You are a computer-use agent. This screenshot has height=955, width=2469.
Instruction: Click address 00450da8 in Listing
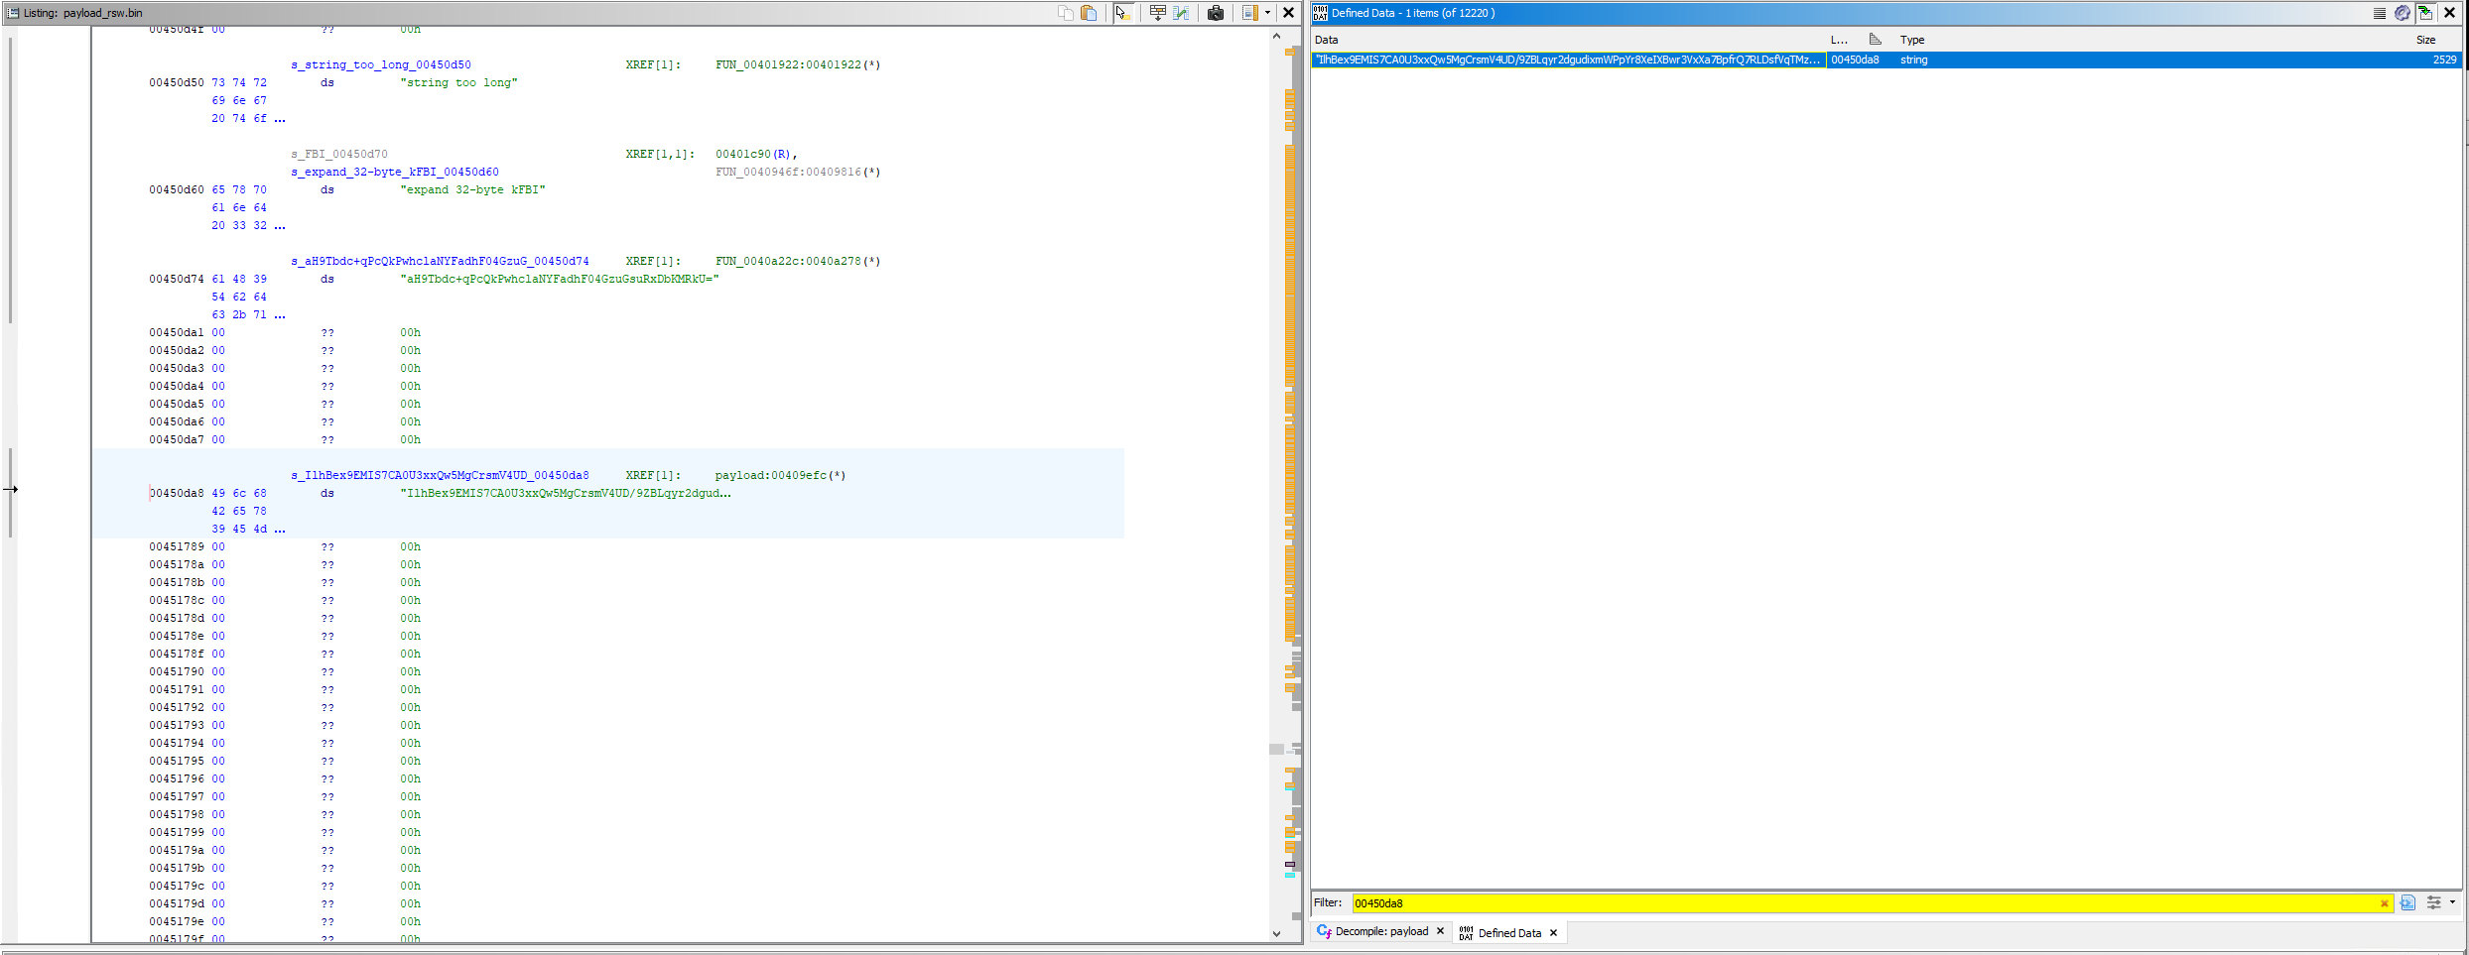(177, 494)
